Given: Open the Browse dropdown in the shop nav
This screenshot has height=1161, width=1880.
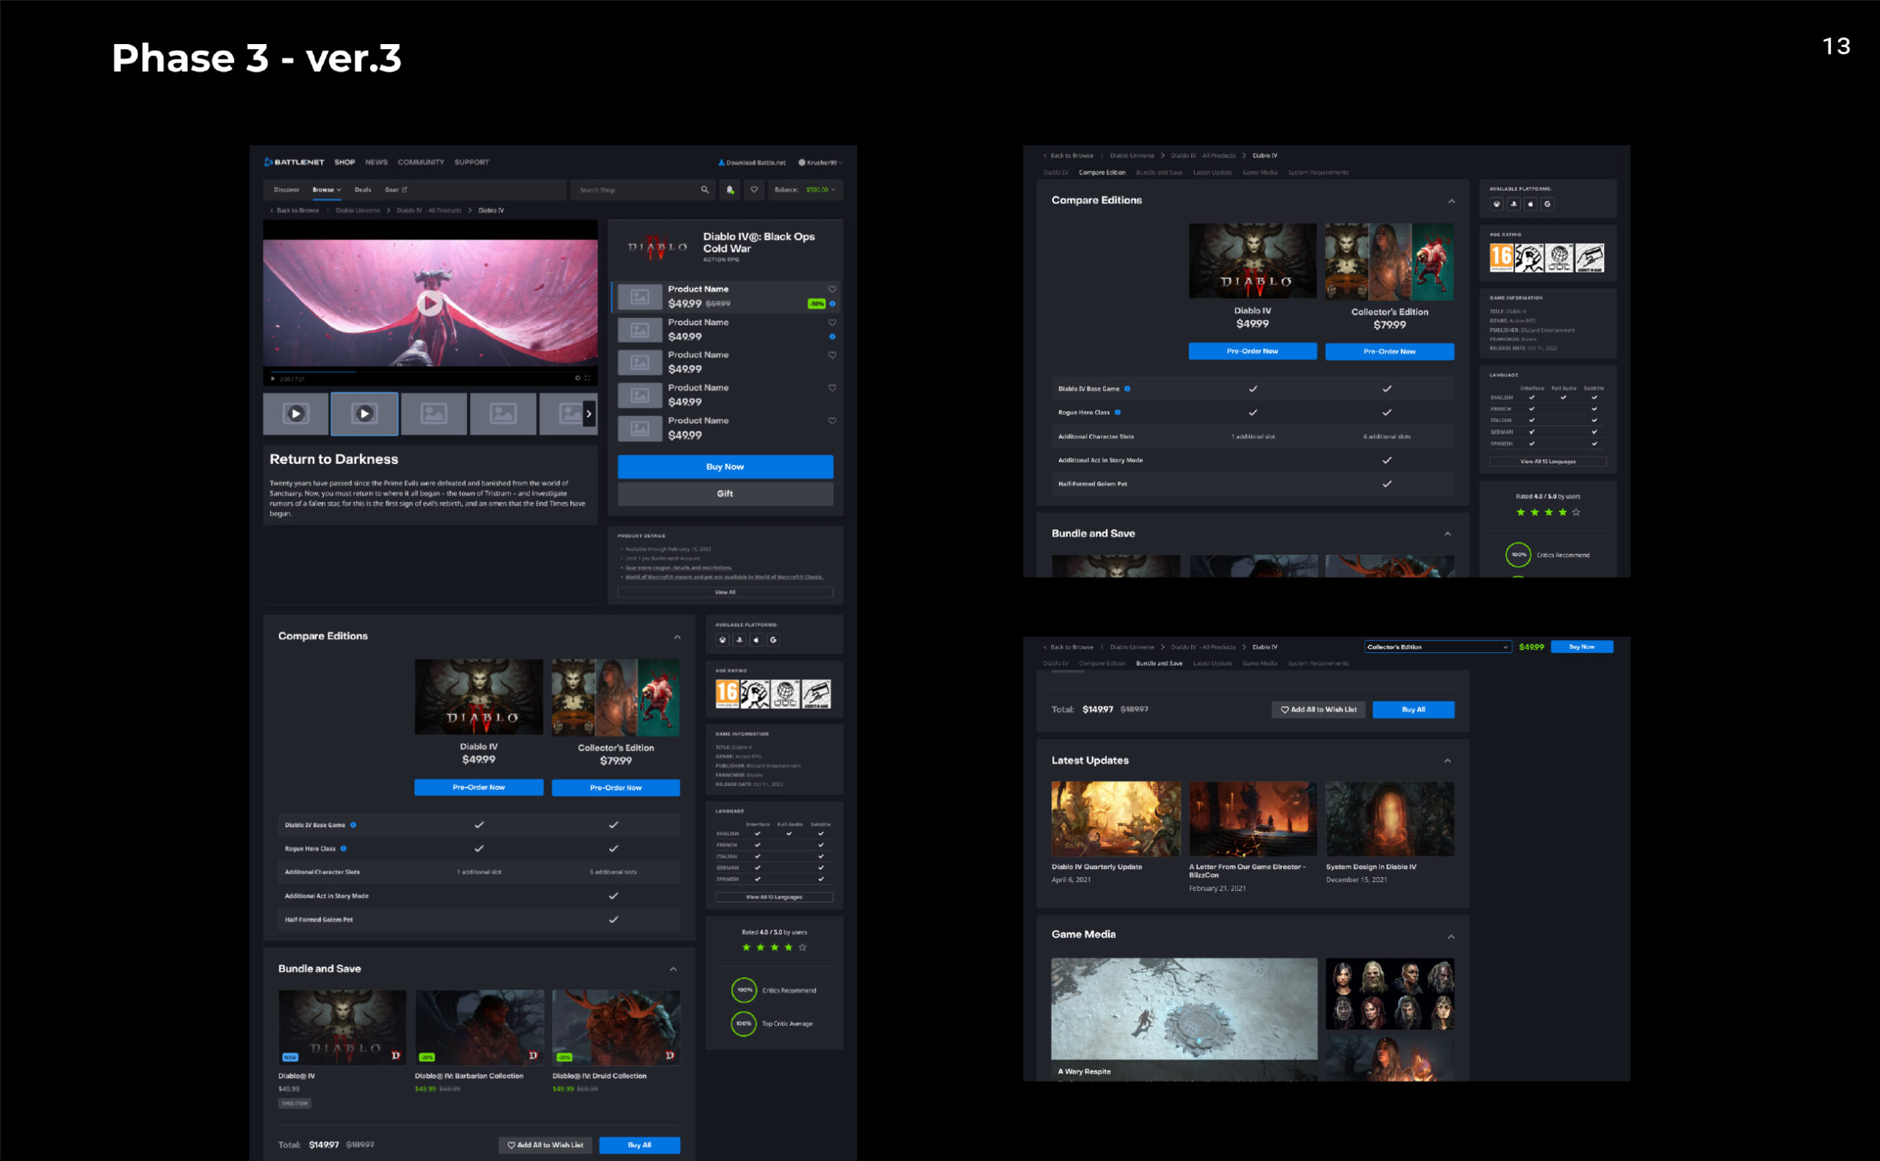Looking at the screenshot, I should tap(327, 189).
